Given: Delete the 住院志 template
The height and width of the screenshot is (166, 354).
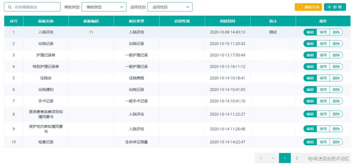Looking at the screenshot, I should pyautogui.click(x=336, y=78).
